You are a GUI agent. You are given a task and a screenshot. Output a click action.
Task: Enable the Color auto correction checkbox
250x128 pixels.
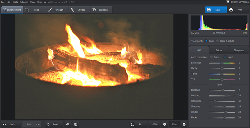pos(211,57)
